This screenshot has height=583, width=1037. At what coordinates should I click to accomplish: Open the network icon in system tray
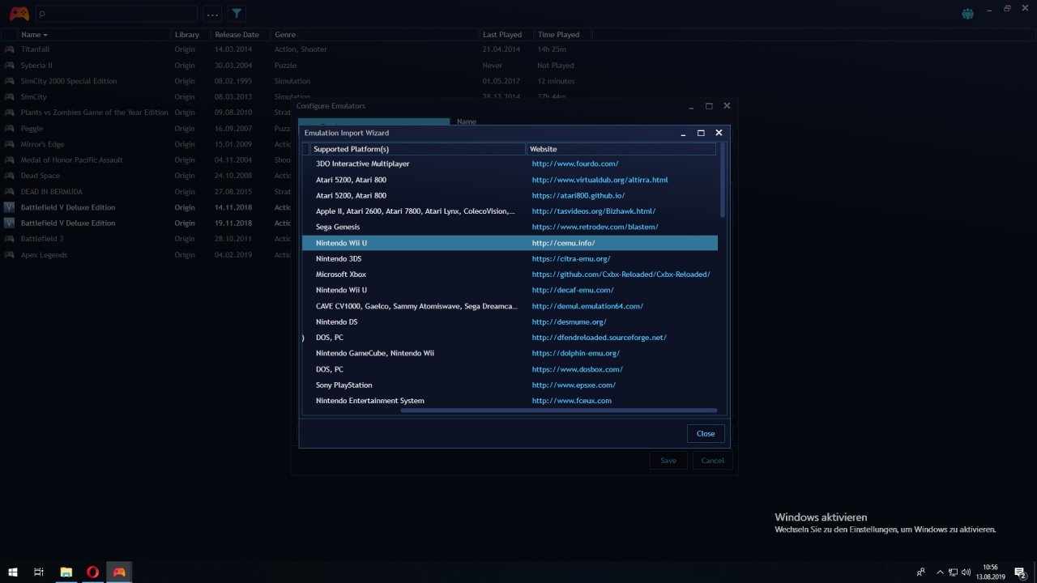click(x=954, y=572)
